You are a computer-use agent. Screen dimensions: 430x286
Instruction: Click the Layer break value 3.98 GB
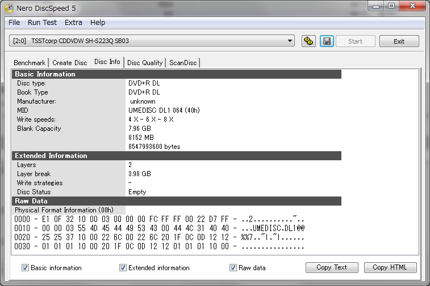pyautogui.click(x=140, y=174)
